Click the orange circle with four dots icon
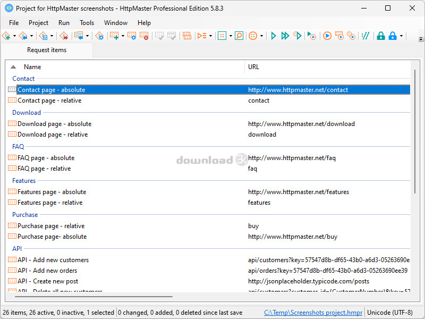This screenshot has width=425, height=319. [x=253, y=36]
